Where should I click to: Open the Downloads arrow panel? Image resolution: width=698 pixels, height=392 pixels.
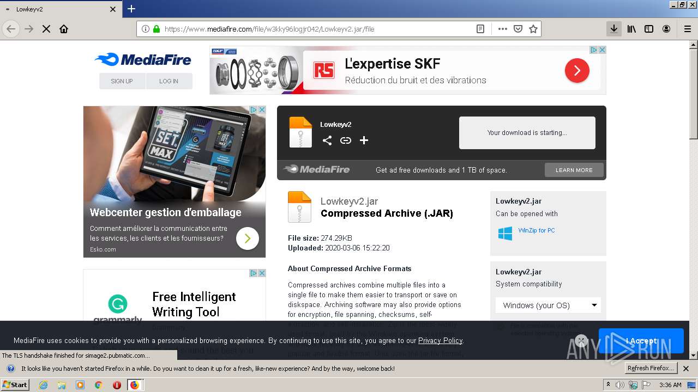click(x=614, y=29)
